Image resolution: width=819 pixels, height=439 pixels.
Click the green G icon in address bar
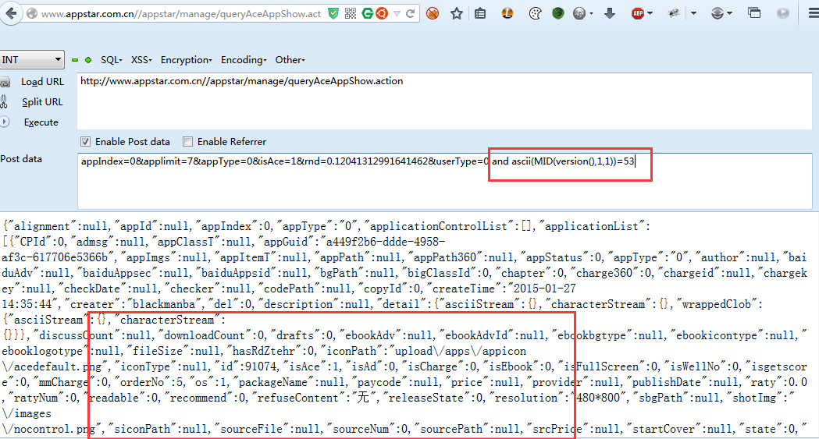(x=367, y=13)
